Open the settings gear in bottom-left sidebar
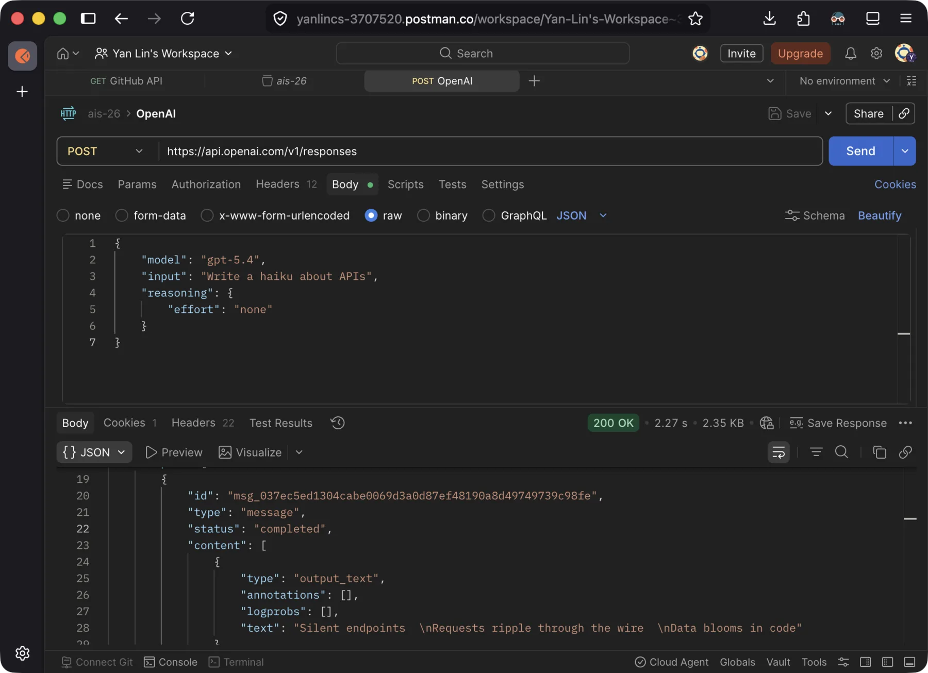 [22, 653]
